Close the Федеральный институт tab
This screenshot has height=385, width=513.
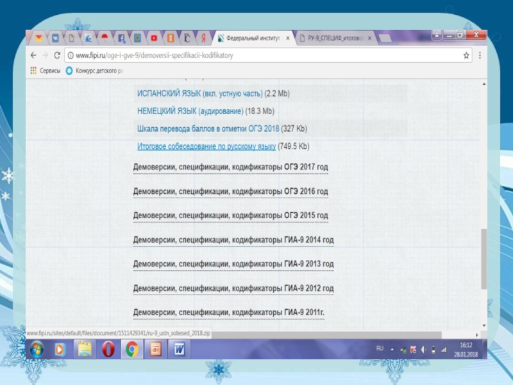288,38
